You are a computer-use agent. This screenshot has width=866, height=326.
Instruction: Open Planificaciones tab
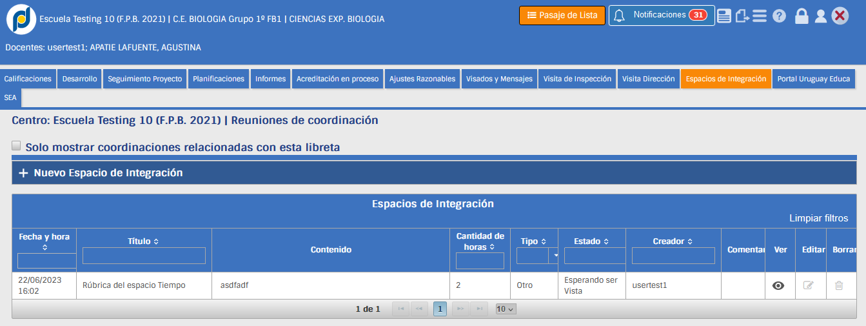point(219,79)
